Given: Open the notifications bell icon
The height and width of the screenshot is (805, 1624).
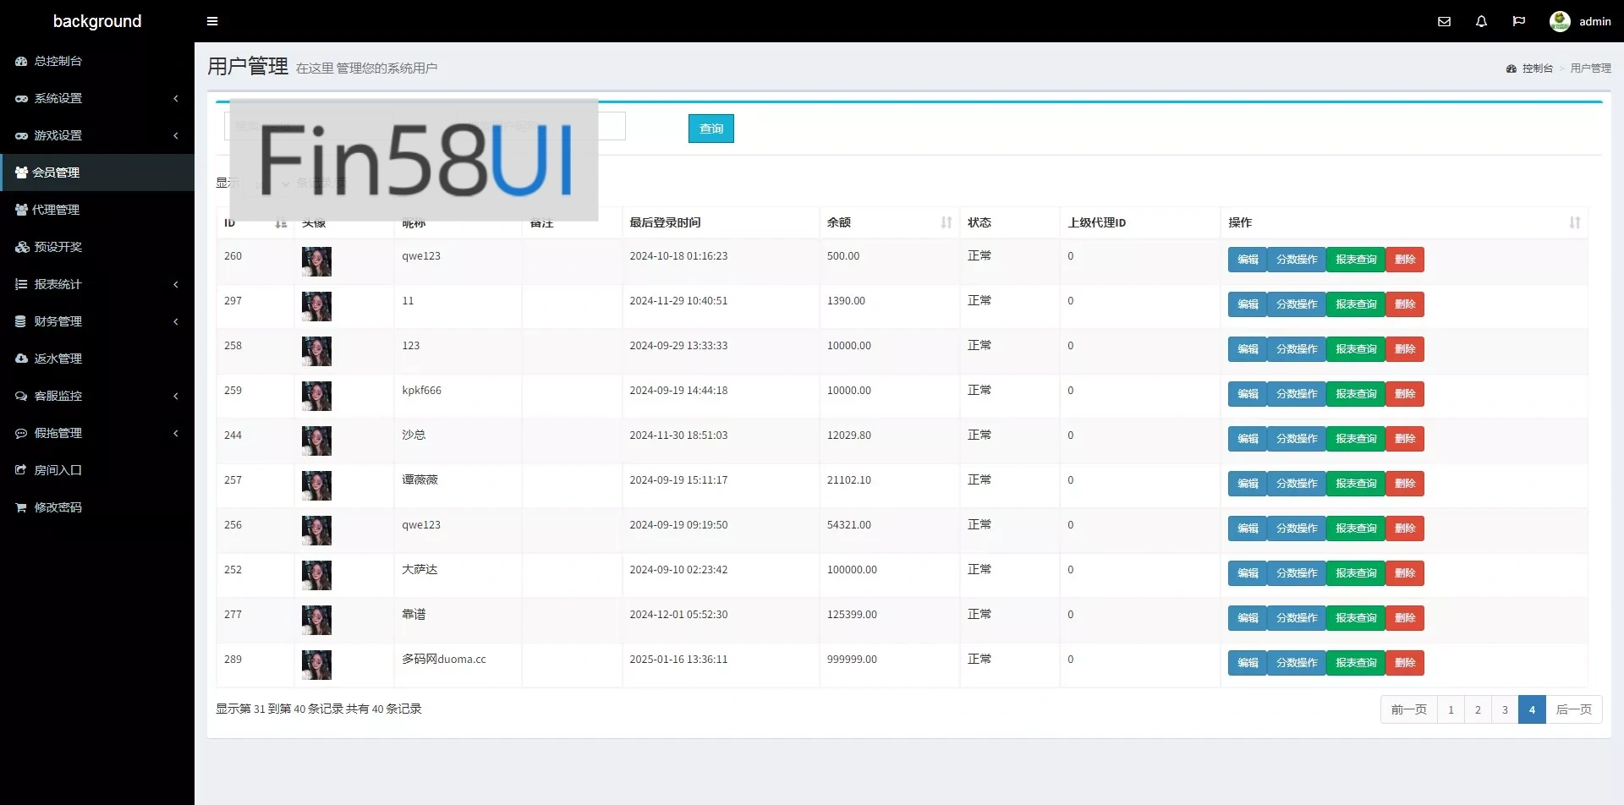Looking at the screenshot, I should (x=1481, y=21).
